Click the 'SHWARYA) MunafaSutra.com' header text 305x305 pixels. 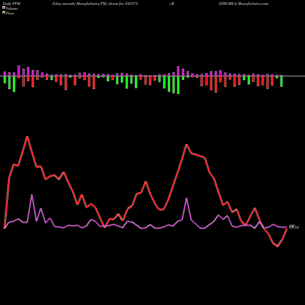(243, 4)
